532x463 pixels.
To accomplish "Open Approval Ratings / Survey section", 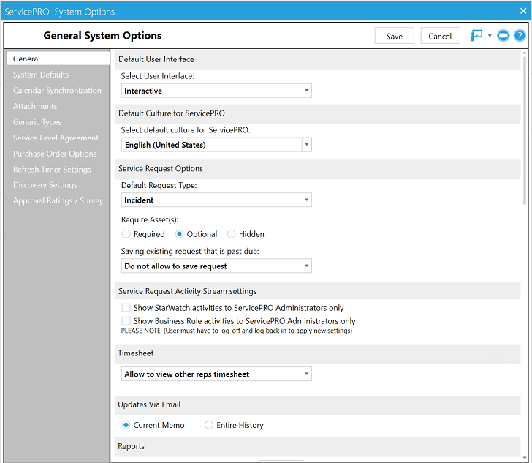I will (x=58, y=200).
